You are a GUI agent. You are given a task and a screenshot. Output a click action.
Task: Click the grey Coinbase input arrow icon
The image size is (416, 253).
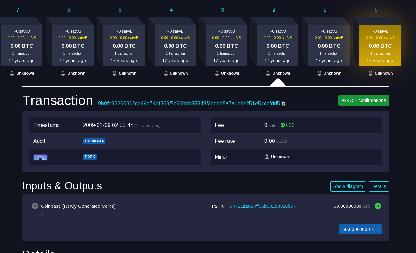coord(35,206)
